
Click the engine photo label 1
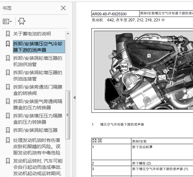149,56
